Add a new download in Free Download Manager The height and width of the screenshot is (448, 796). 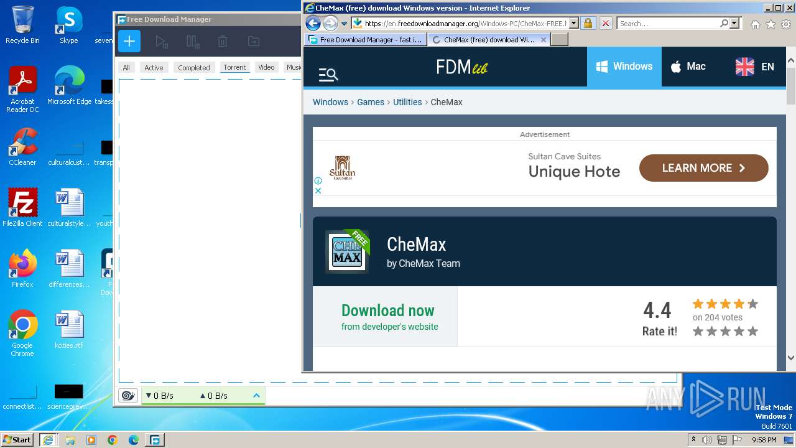129,42
